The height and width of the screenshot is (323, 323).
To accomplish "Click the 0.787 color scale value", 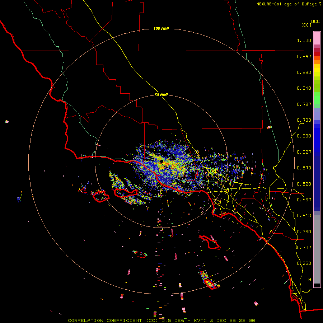I will click(304, 104).
